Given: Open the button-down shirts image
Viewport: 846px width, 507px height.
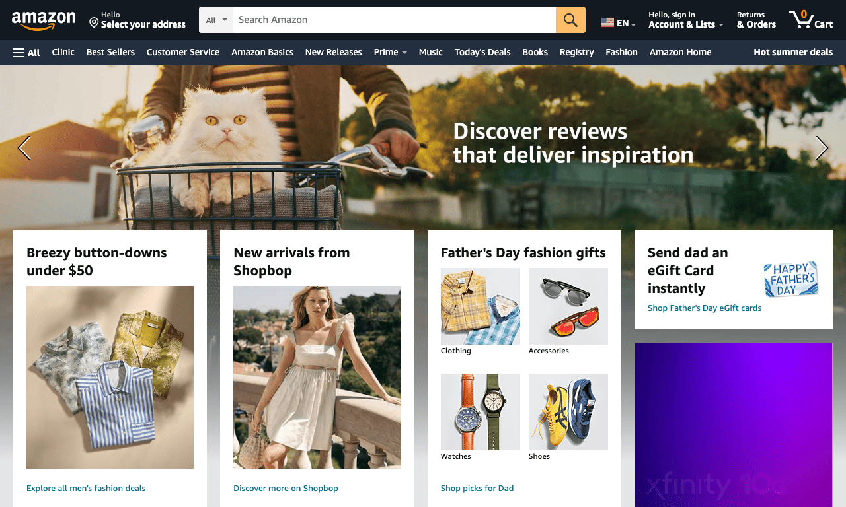Looking at the screenshot, I should coord(110,377).
